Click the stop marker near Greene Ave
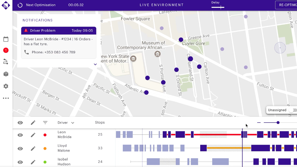The height and width of the screenshot is (167, 297). 181,40
